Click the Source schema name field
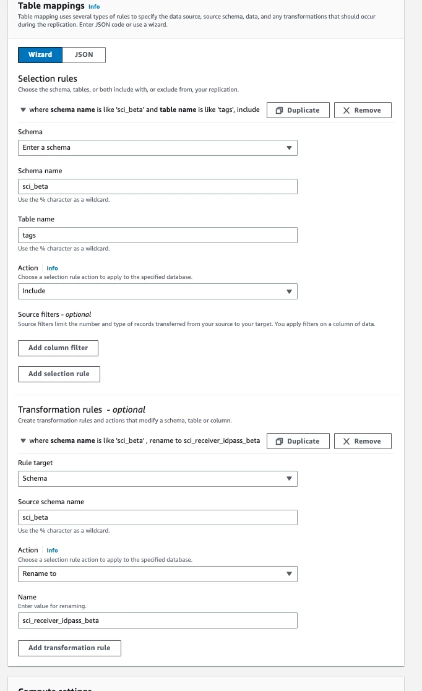This screenshot has height=691, width=422. [x=157, y=517]
